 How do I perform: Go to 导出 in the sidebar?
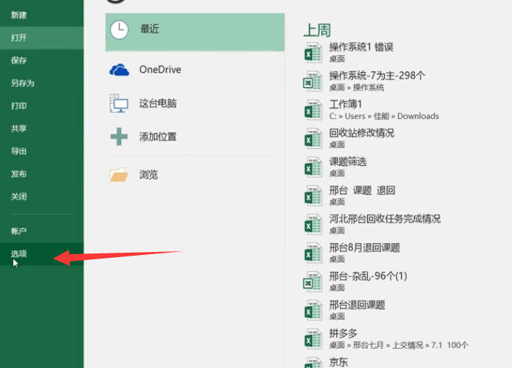click(x=42, y=151)
